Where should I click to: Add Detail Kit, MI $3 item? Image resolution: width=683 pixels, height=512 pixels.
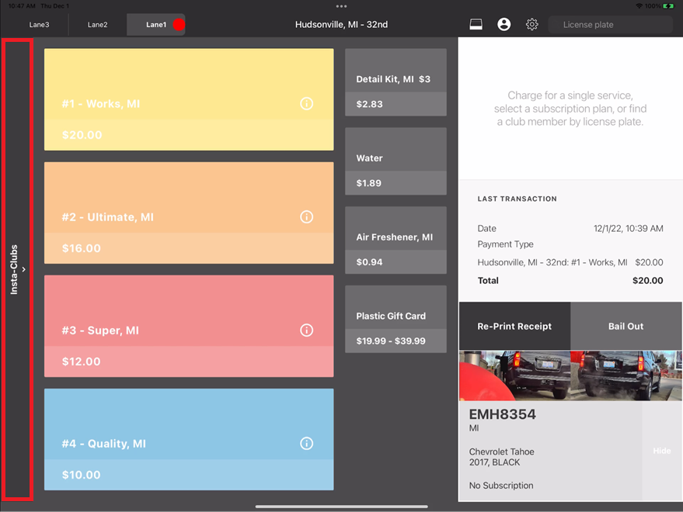(396, 82)
